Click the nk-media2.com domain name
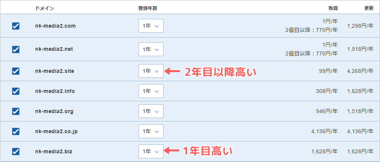Image resolution: width=380 pixels, height=162 pixels. coord(55,26)
